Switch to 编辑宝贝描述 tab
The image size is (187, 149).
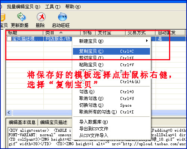(x=54, y=122)
